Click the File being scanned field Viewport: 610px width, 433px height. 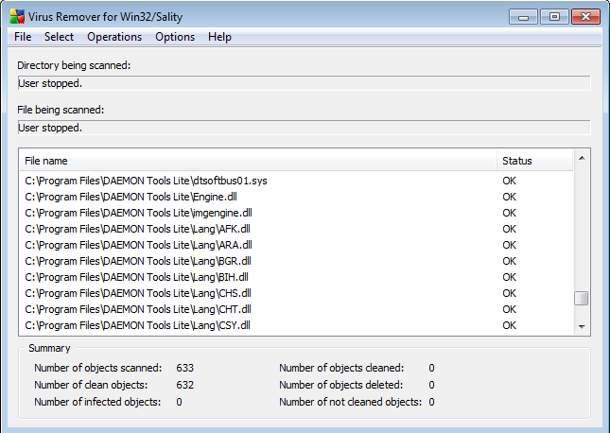pyautogui.click(x=304, y=128)
